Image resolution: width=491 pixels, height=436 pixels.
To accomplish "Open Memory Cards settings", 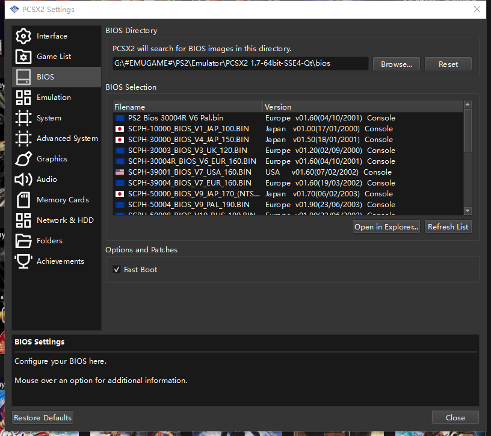I will click(x=57, y=200).
